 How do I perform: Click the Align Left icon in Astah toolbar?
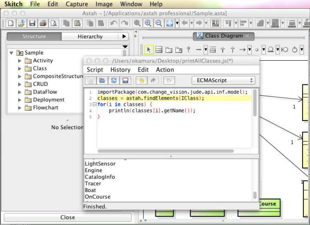pos(244,23)
